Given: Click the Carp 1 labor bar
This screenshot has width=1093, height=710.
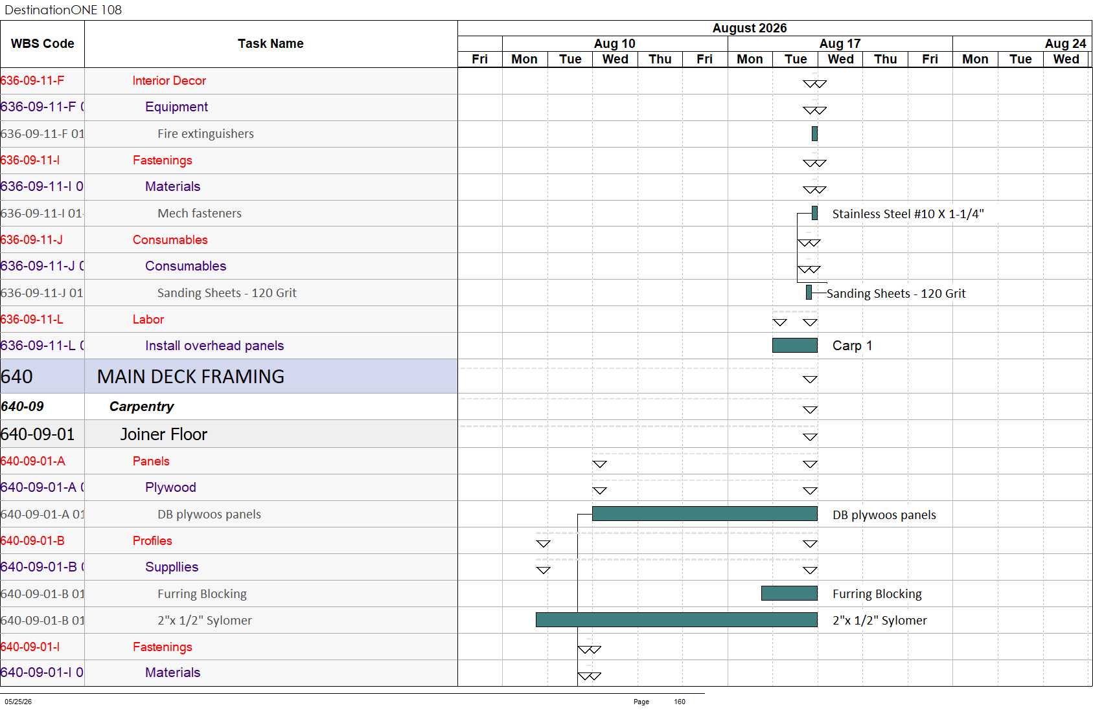Looking at the screenshot, I should point(795,346).
